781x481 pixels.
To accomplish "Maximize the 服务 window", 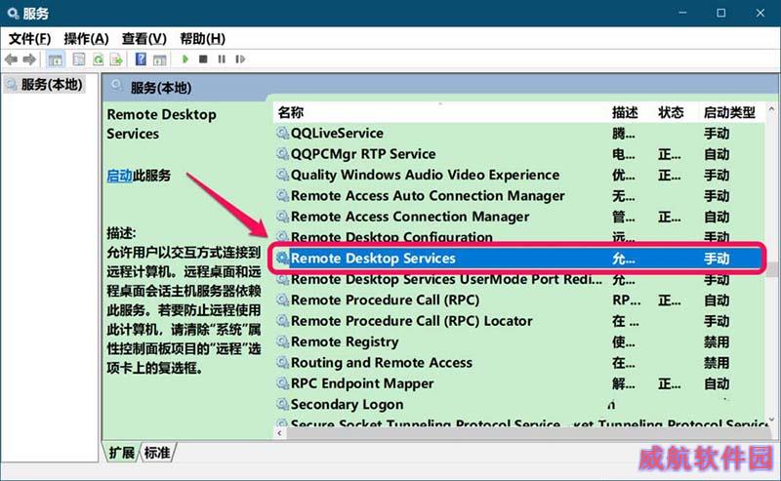I will point(721,13).
